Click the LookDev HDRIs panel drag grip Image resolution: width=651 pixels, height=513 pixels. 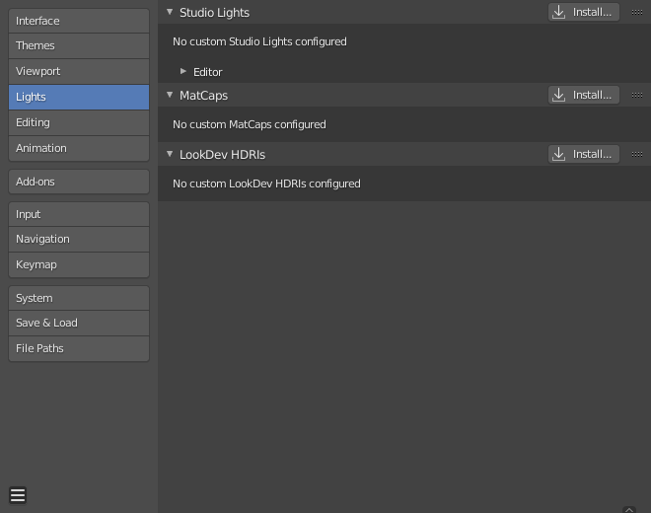(x=637, y=155)
